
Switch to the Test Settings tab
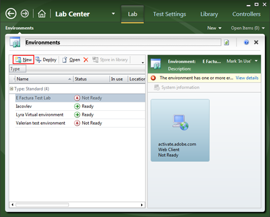click(169, 14)
